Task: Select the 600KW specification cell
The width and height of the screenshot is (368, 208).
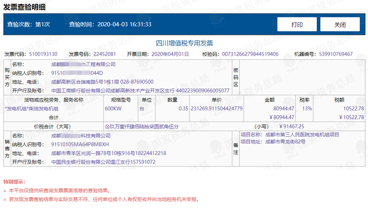Action: point(113,109)
